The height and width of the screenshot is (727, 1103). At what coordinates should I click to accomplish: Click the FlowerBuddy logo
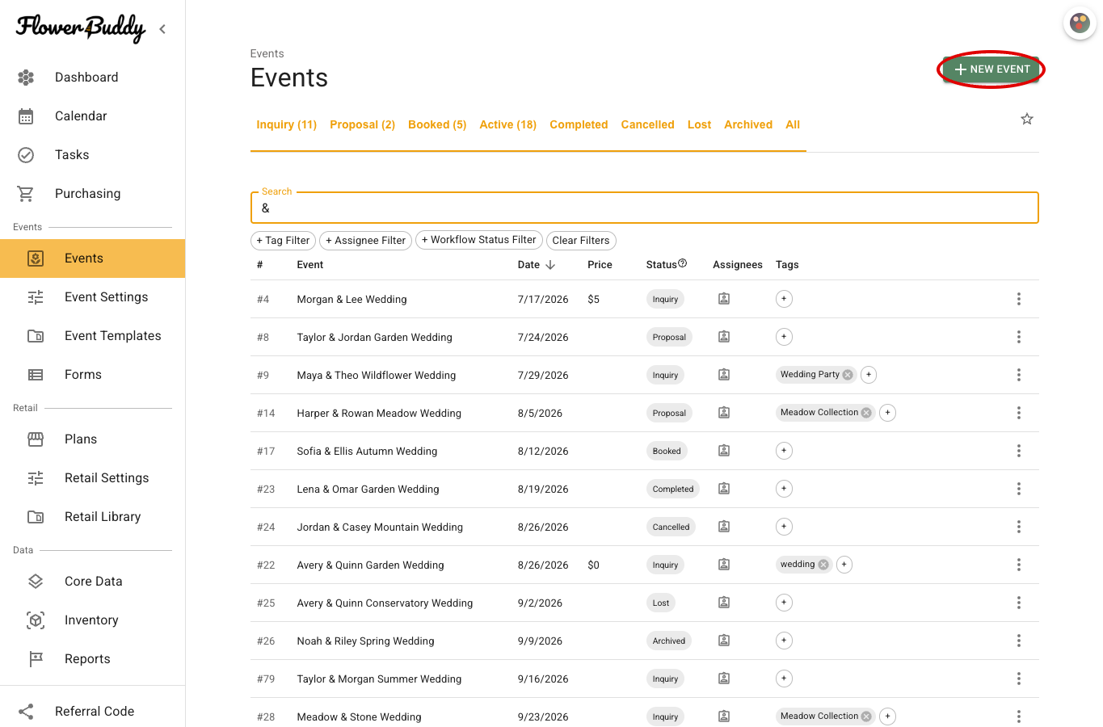pos(80,27)
